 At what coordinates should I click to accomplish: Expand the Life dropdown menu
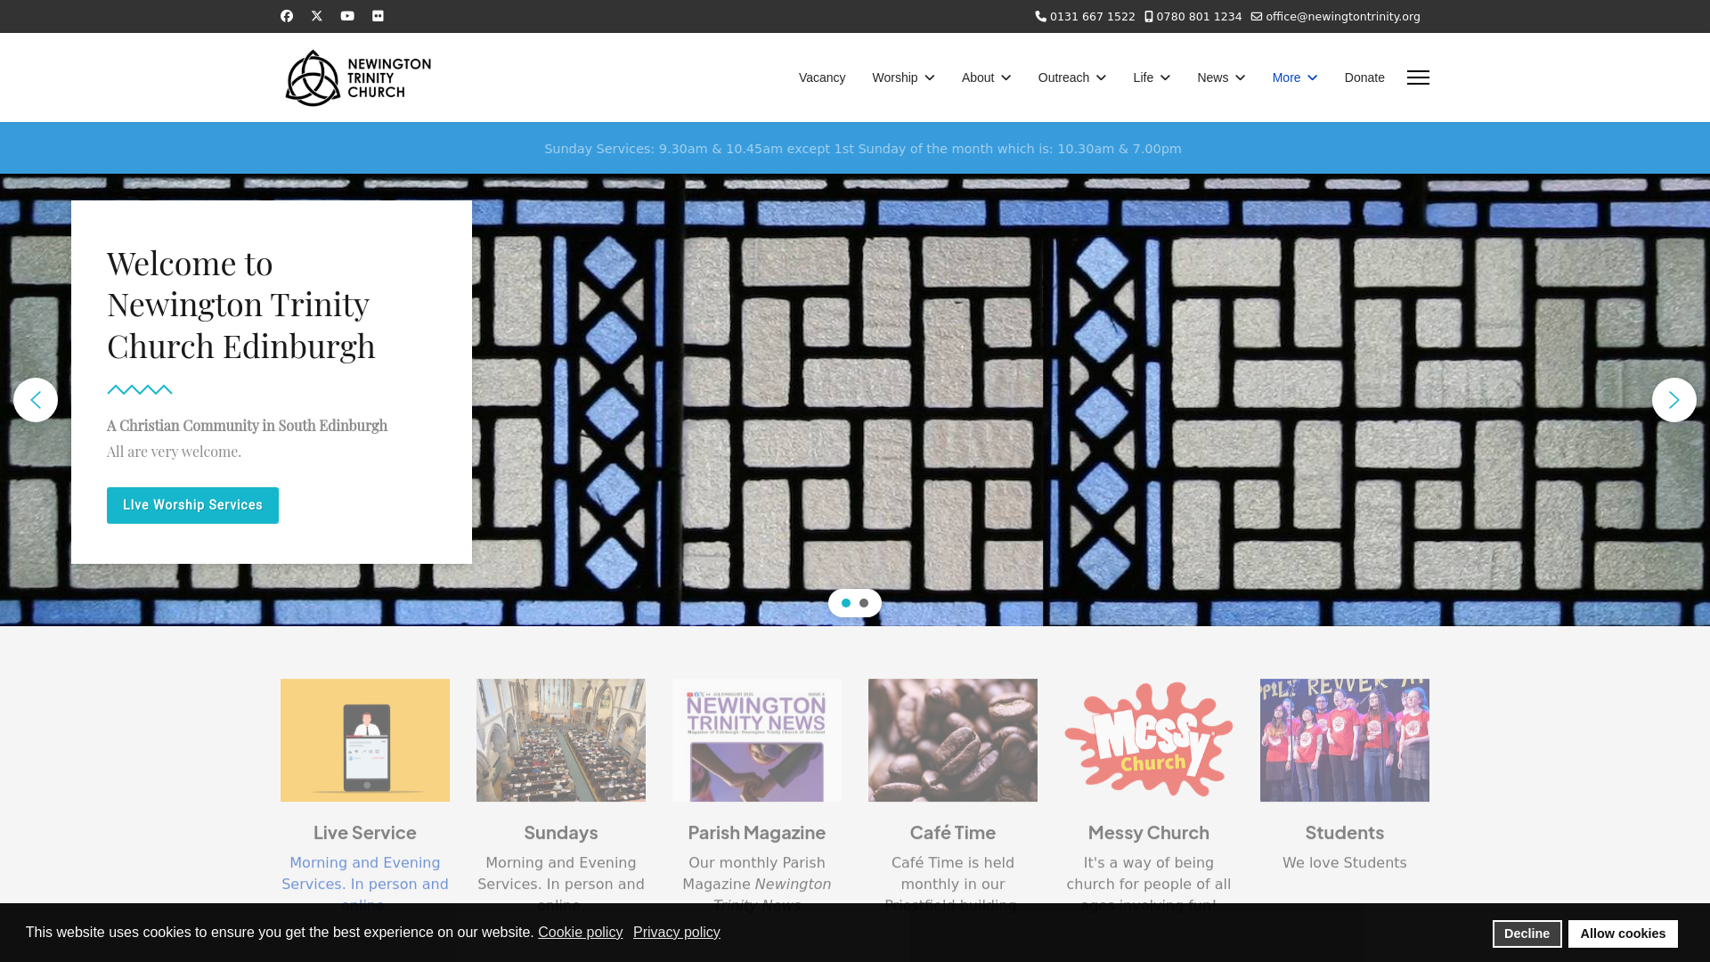(1152, 77)
